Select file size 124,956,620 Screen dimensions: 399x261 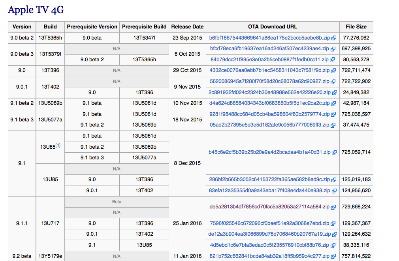click(x=356, y=190)
